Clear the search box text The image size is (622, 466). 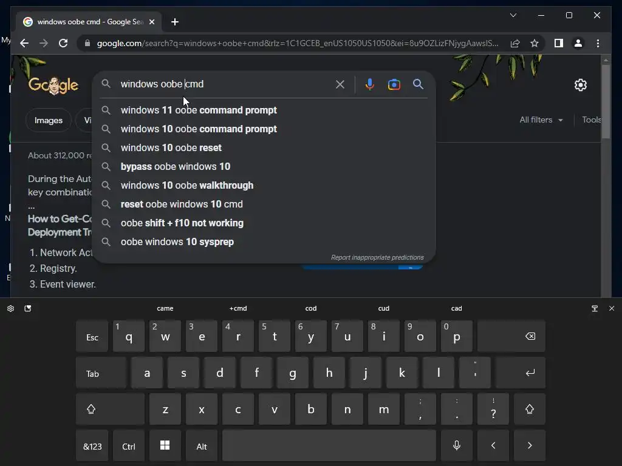click(340, 84)
